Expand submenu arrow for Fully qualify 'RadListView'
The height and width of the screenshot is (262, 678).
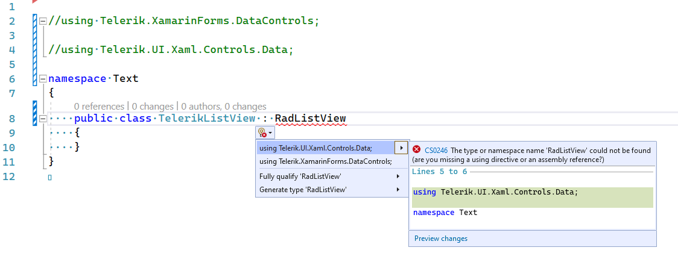tap(398, 176)
